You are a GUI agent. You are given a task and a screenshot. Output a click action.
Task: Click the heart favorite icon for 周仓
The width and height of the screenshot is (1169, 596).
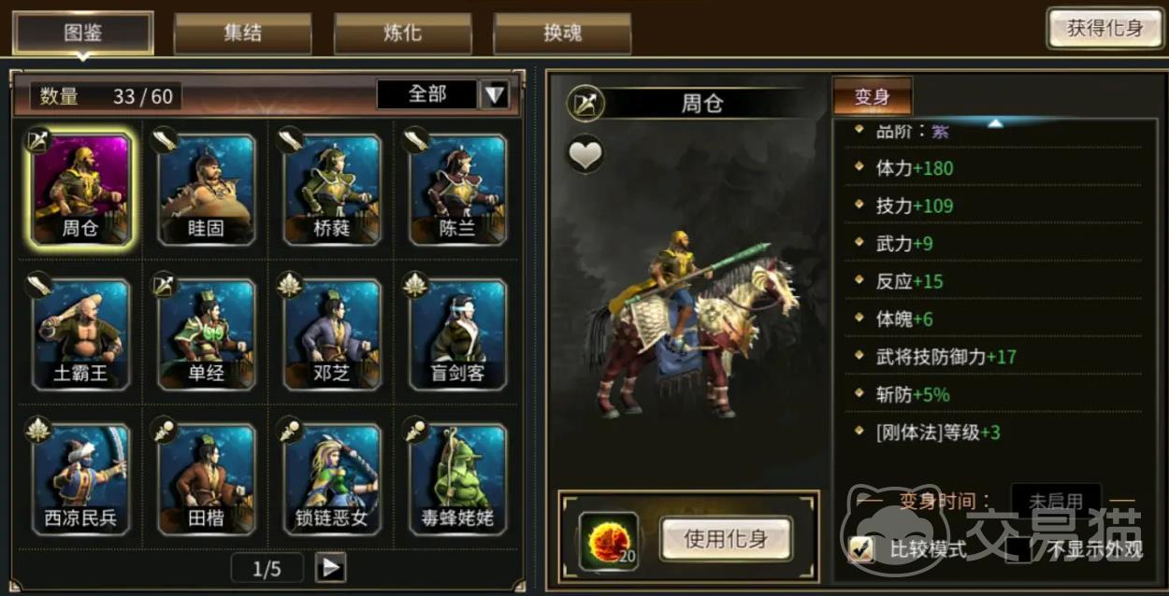click(x=585, y=154)
